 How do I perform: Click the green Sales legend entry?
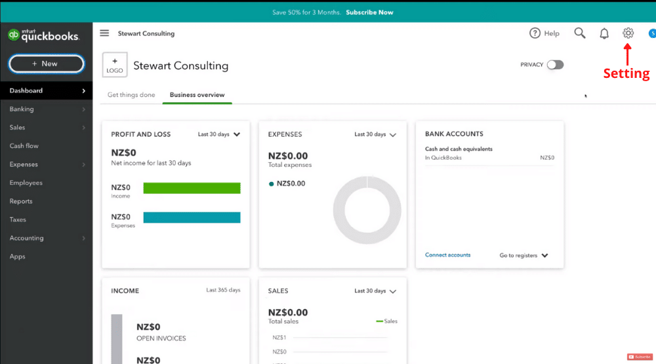(386, 321)
